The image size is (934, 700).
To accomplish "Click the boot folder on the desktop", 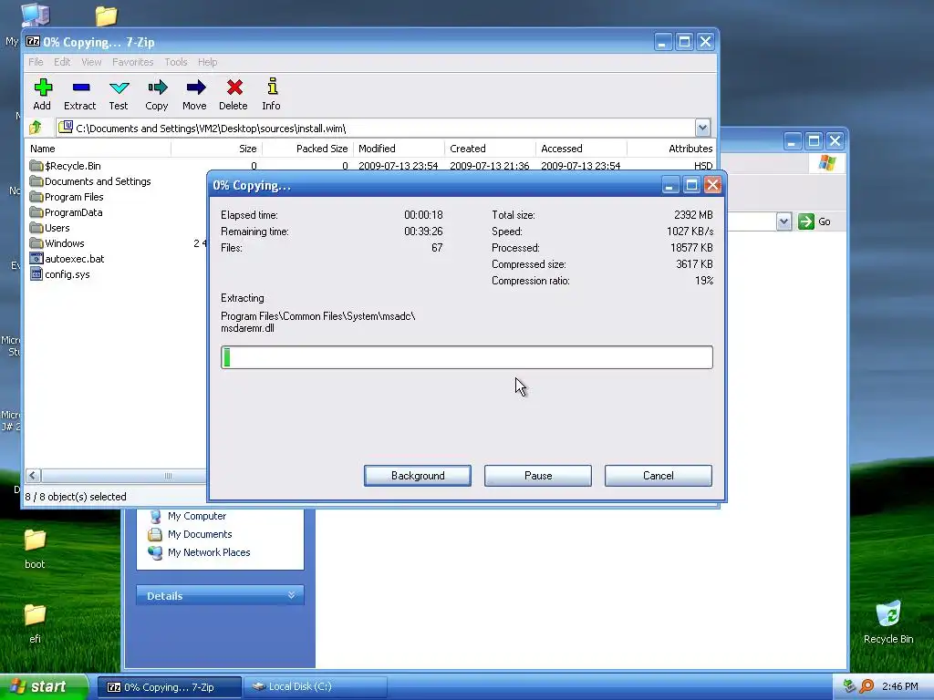I will click(x=35, y=548).
